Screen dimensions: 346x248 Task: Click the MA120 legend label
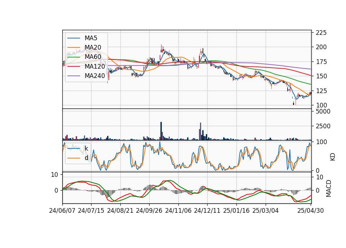pos(95,66)
